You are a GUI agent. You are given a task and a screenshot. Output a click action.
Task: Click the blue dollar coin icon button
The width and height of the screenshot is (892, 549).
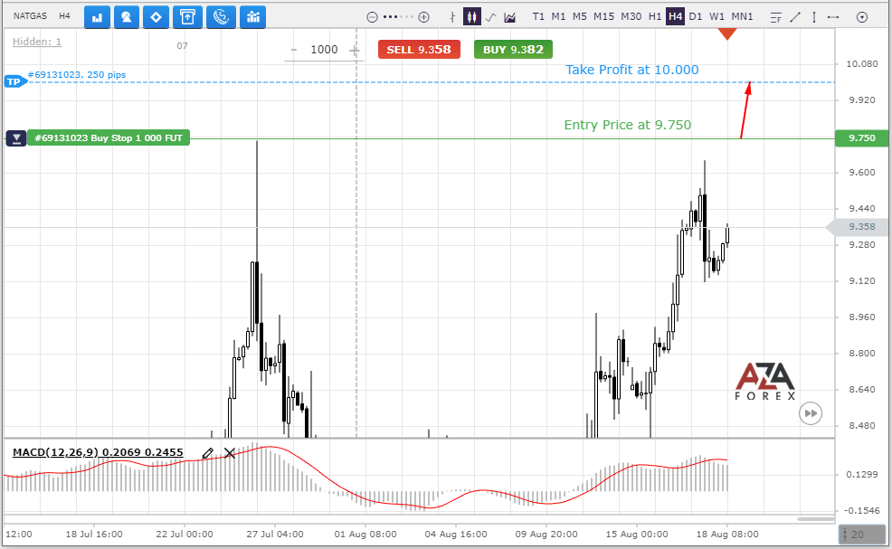221,17
